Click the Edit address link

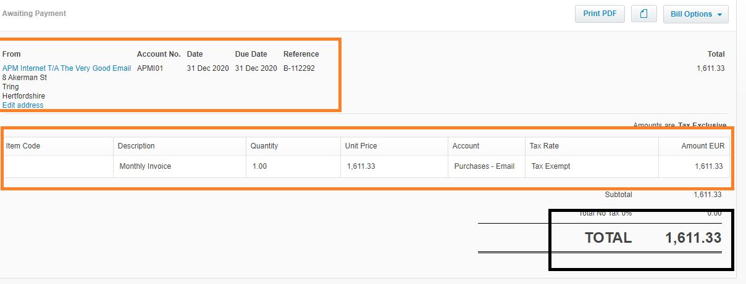[23, 105]
